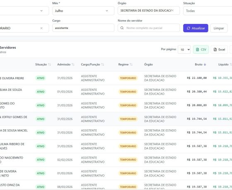Select the row for JOFFILY GOMES DE
The height and width of the screenshot is (190, 232).
coord(116,119)
